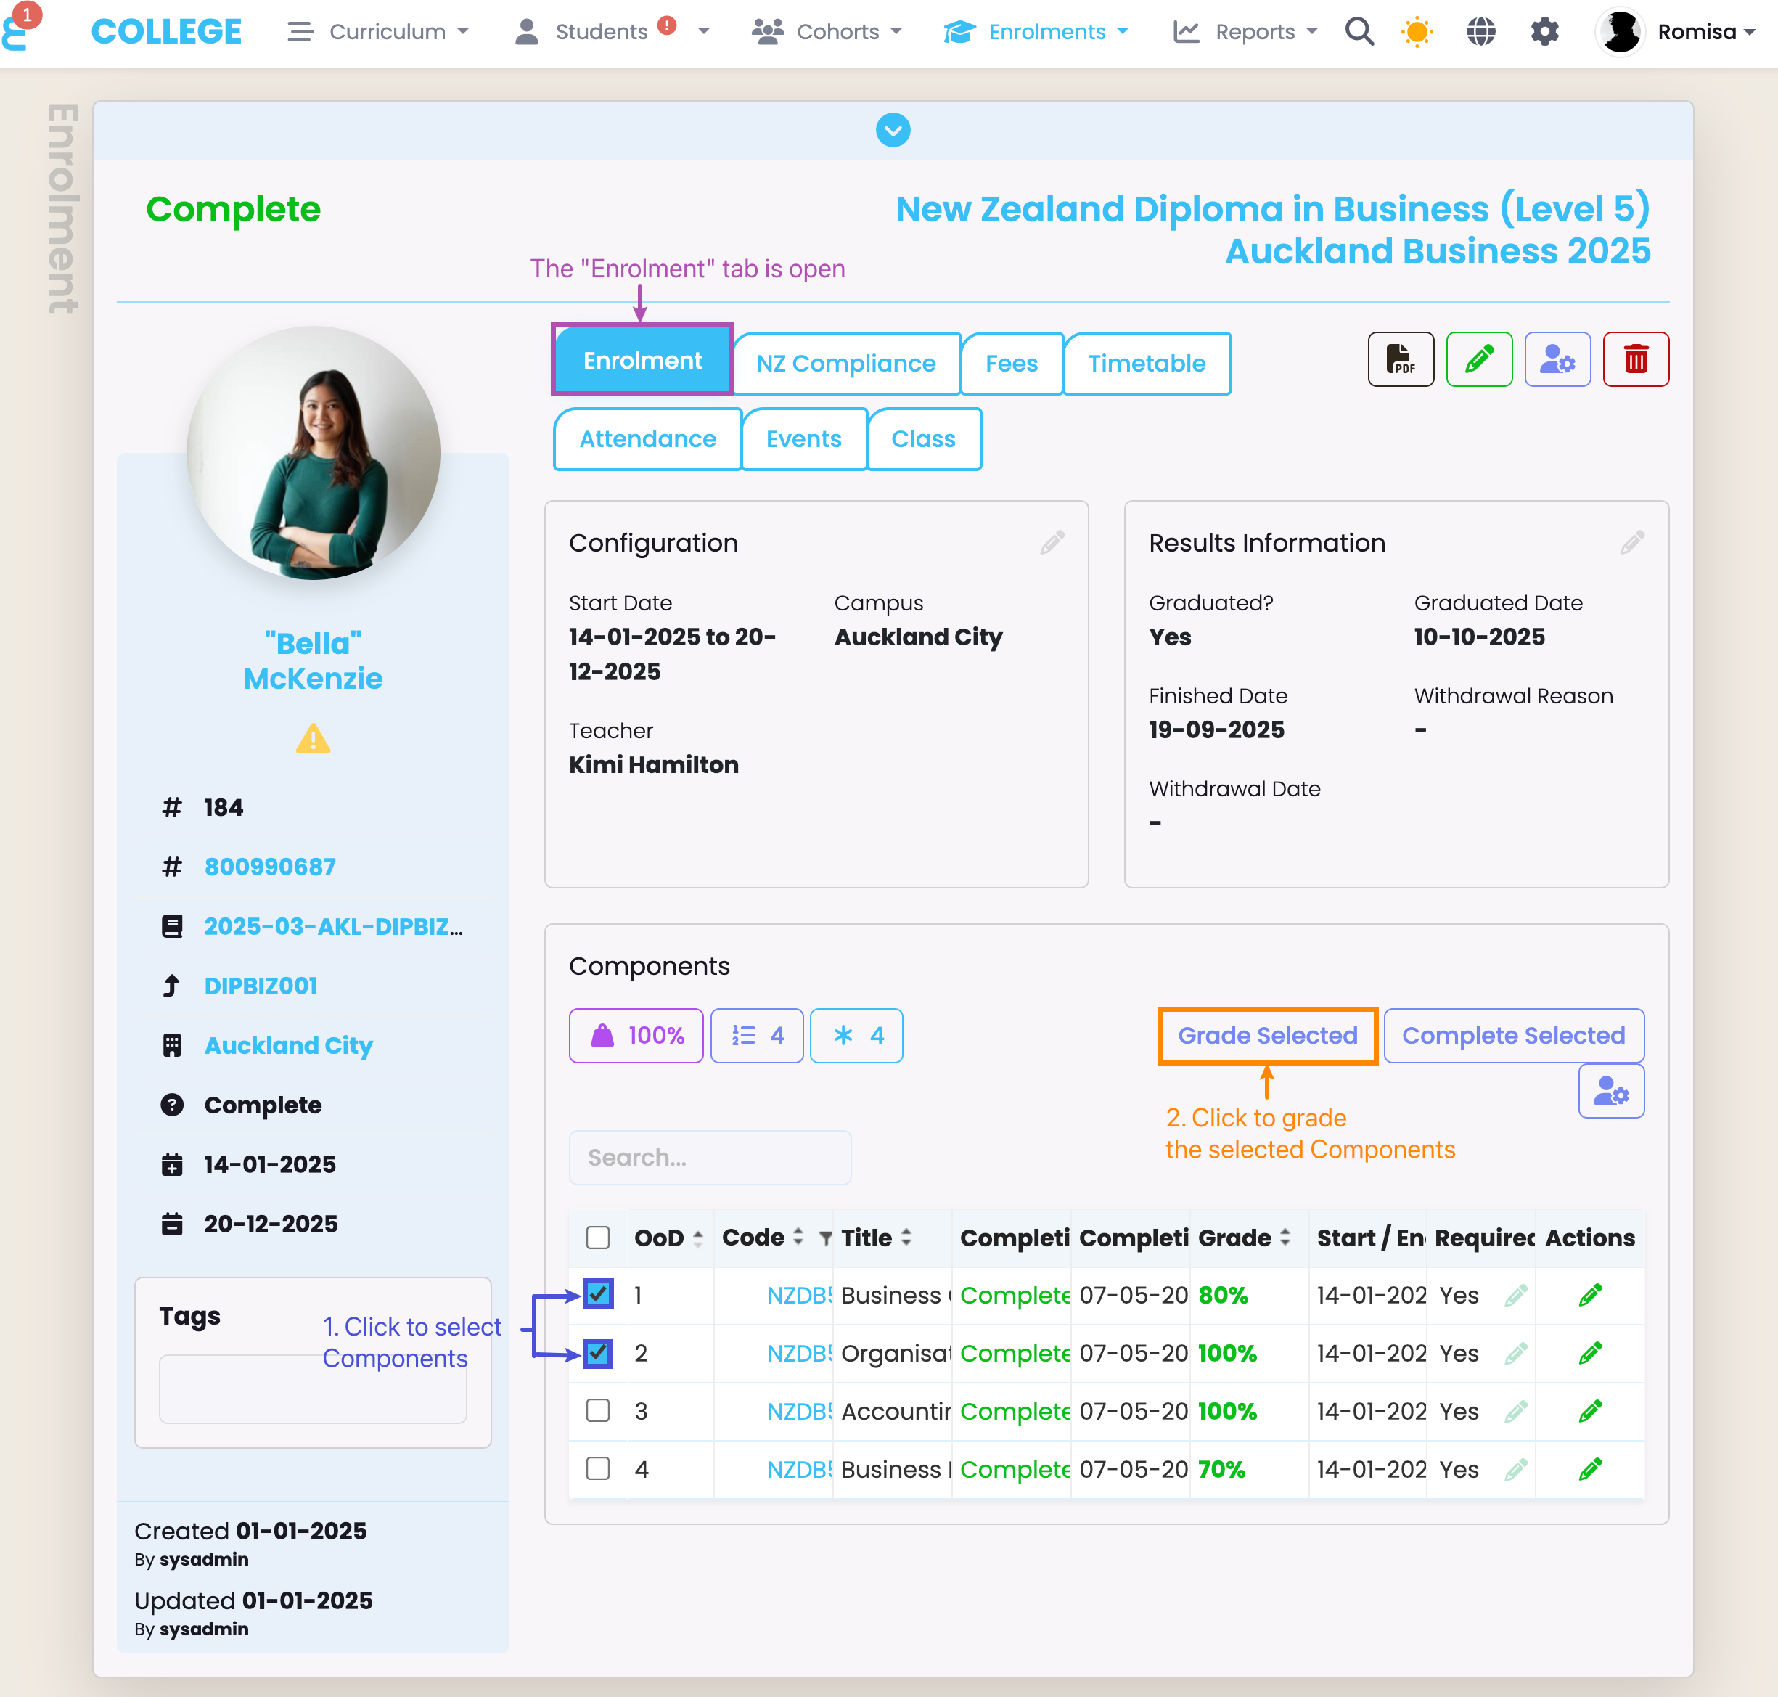The width and height of the screenshot is (1778, 1697).
Task: Edit Results Information with pencil icon
Action: click(x=1631, y=543)
